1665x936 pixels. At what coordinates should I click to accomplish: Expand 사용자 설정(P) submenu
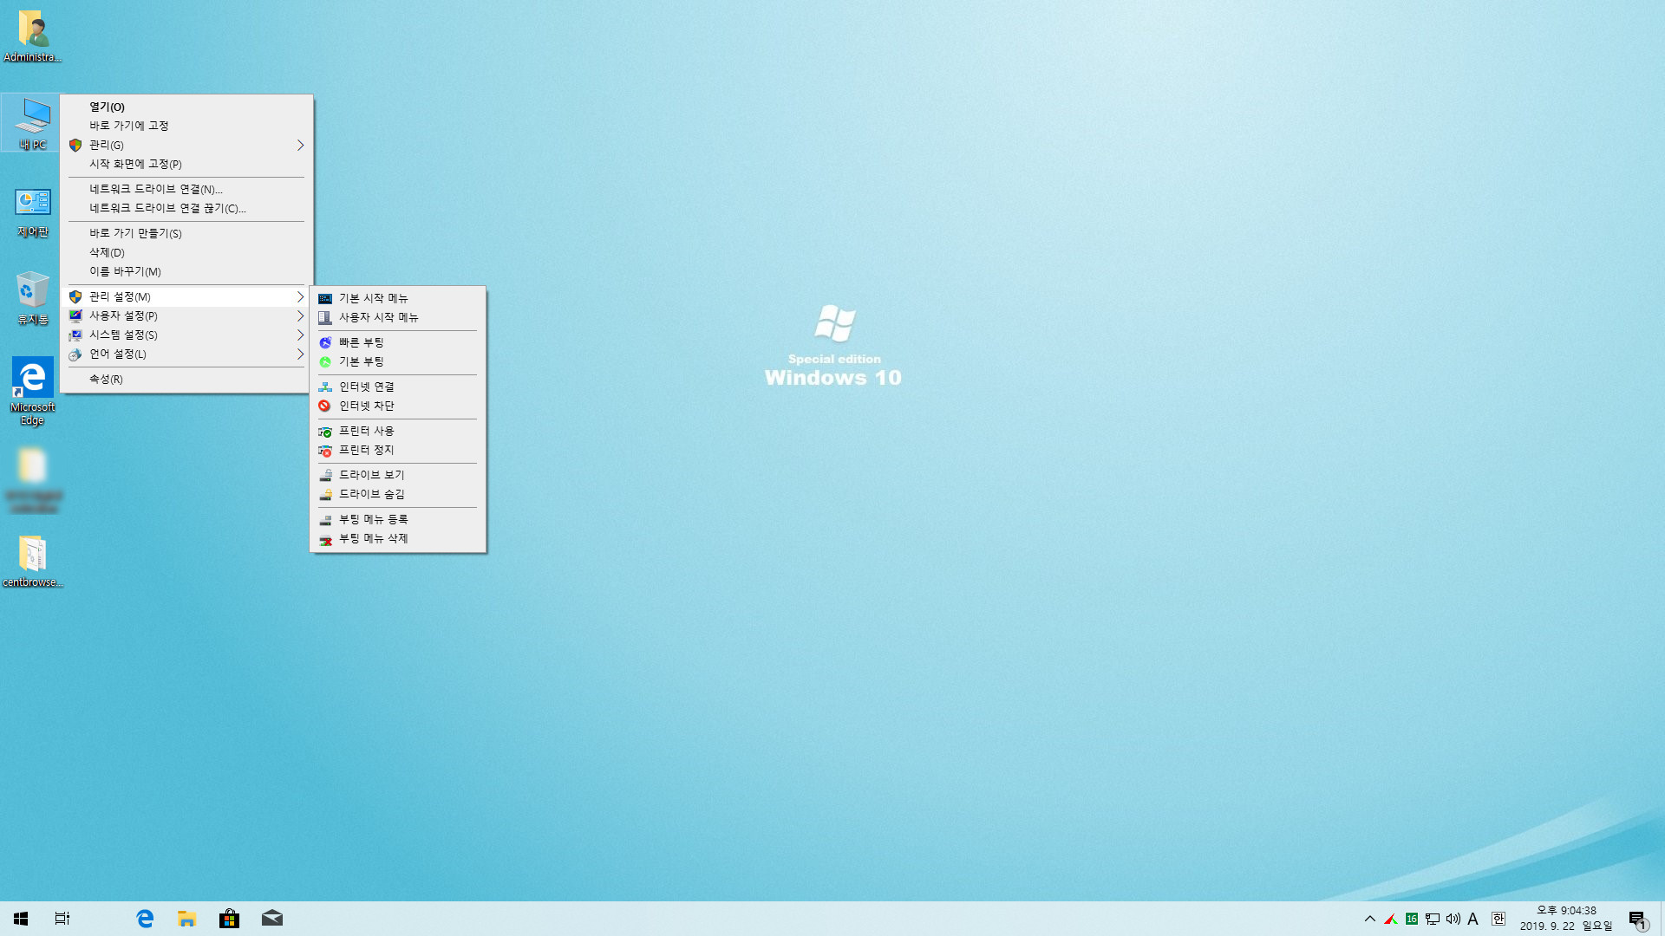coord(186,315)
